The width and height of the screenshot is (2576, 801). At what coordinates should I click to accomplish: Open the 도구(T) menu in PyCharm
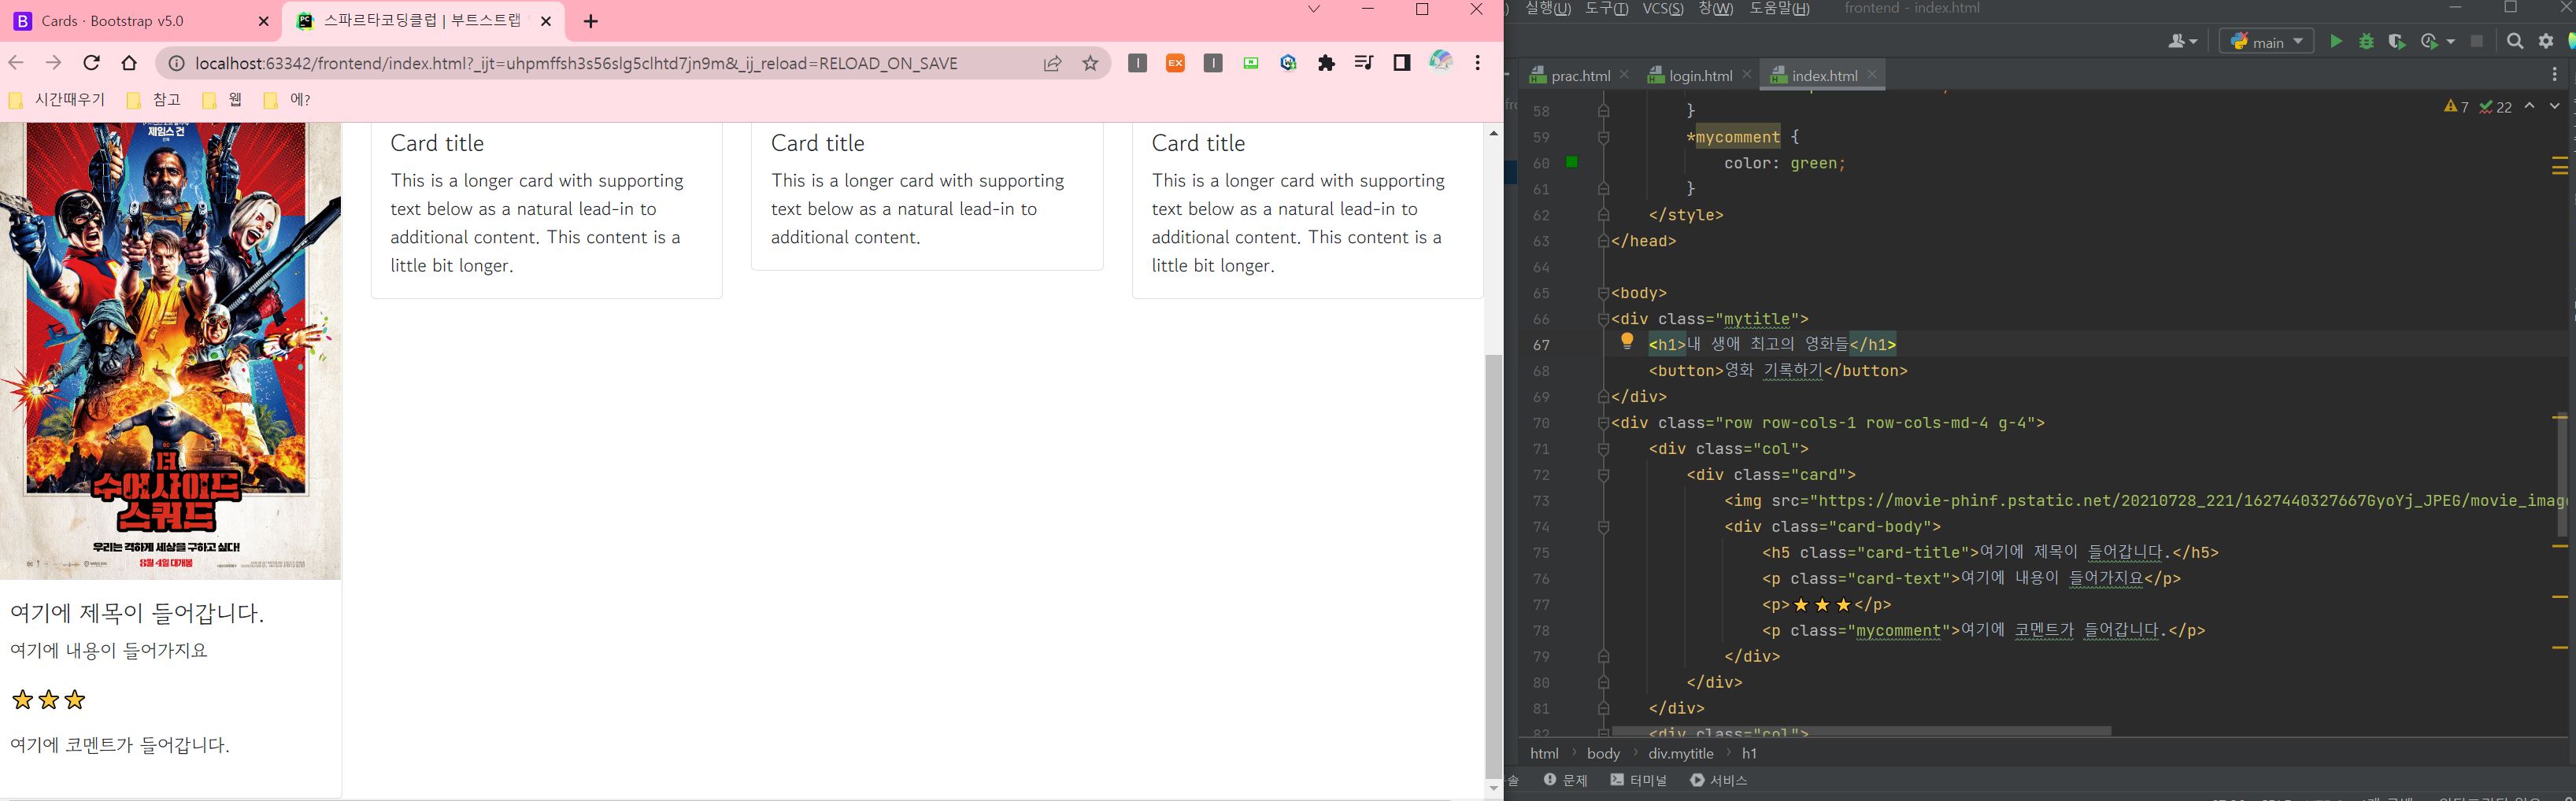1606,9
